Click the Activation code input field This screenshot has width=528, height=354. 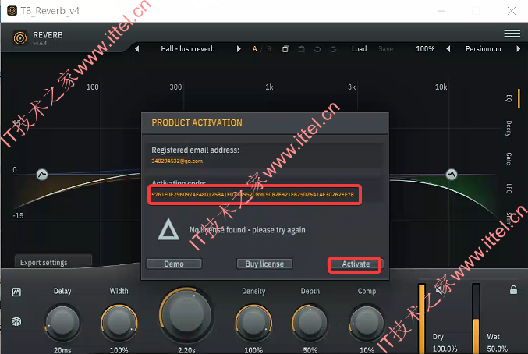click(x=254, y=194)
